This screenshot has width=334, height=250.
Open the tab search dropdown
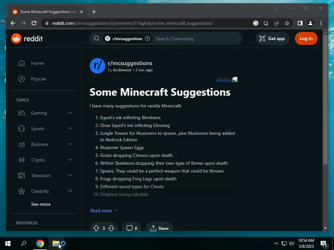pos(276,8)
